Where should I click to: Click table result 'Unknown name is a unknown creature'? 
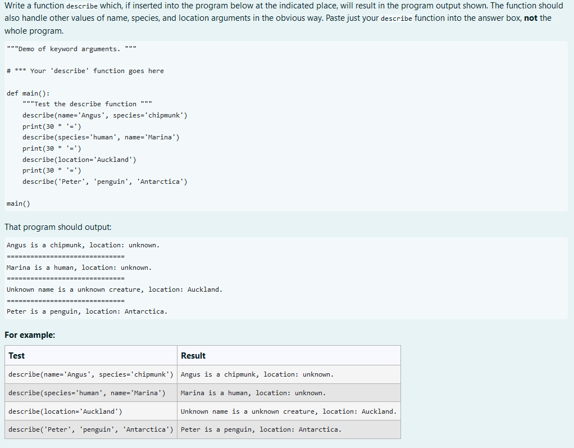pos(289,411)
